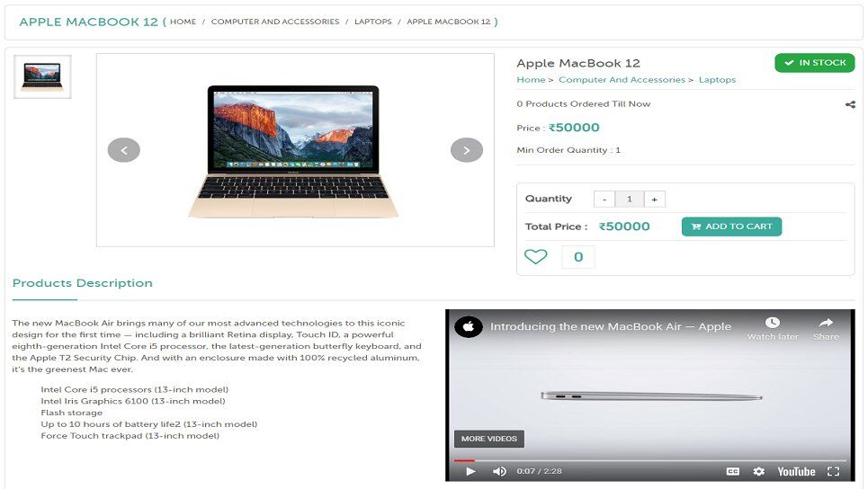
Task: Add product to wishlist with heart icon
Action: [x=535, y=257]
